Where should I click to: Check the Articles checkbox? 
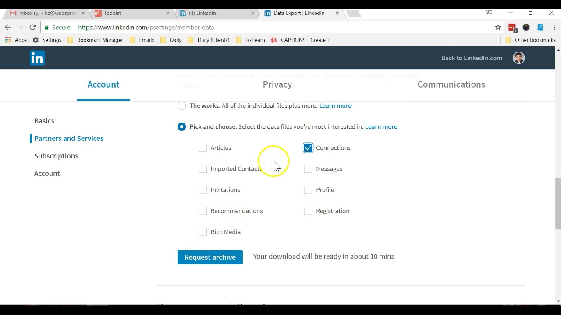click(x=202, y=148)
